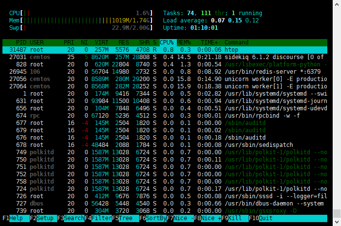Select the sssd process row
Screen dimensions: 341x226
pyautogui.click(x=165, y=196)
